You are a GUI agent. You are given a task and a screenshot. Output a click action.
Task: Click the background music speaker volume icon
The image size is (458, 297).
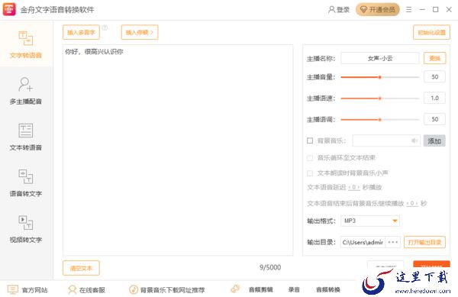[414, 140]
